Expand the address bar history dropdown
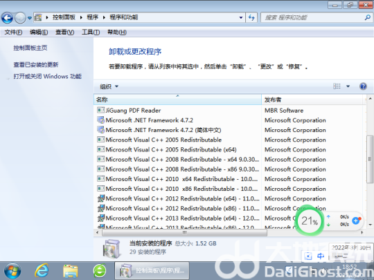This screenshot has width=374, height=280. (241, 17)
